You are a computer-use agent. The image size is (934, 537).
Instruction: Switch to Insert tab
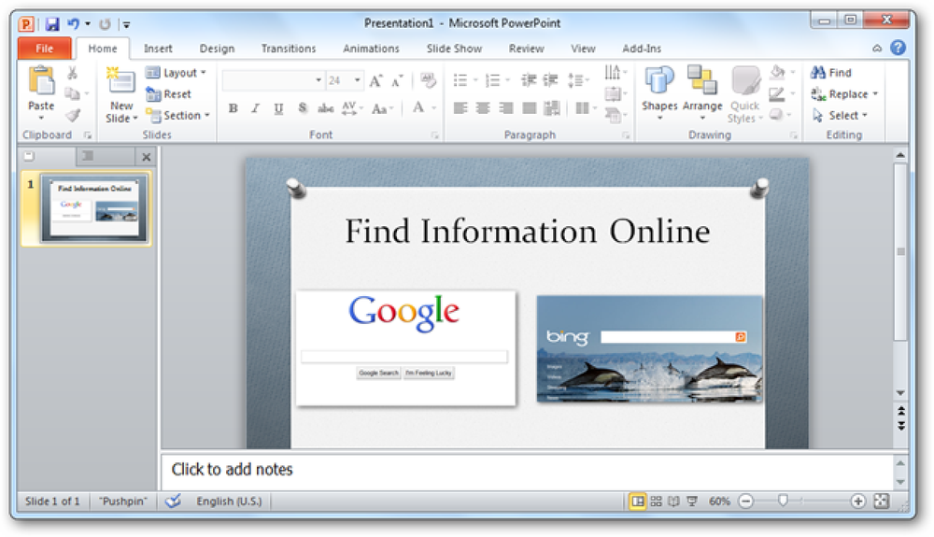[x=158, y=49]
